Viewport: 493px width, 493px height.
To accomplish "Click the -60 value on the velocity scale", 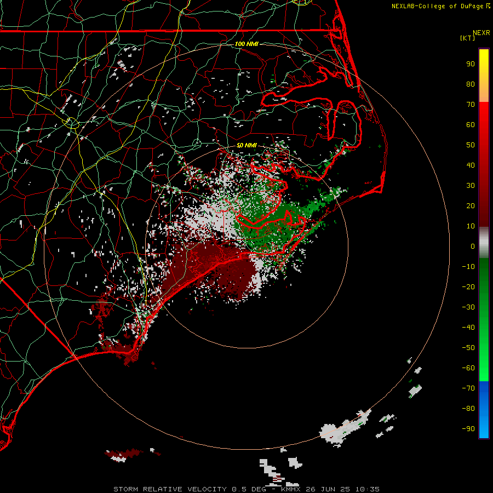I will point(468,368).
